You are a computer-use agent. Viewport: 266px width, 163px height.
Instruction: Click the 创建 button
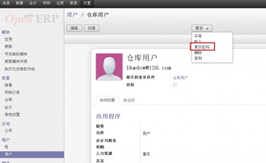(91, 28)
